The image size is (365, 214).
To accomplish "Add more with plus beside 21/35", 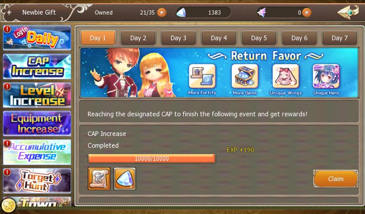I will click(162, 12).
